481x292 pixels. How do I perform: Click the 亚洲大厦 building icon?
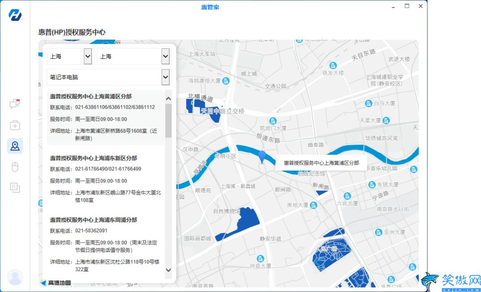[379, 232]
